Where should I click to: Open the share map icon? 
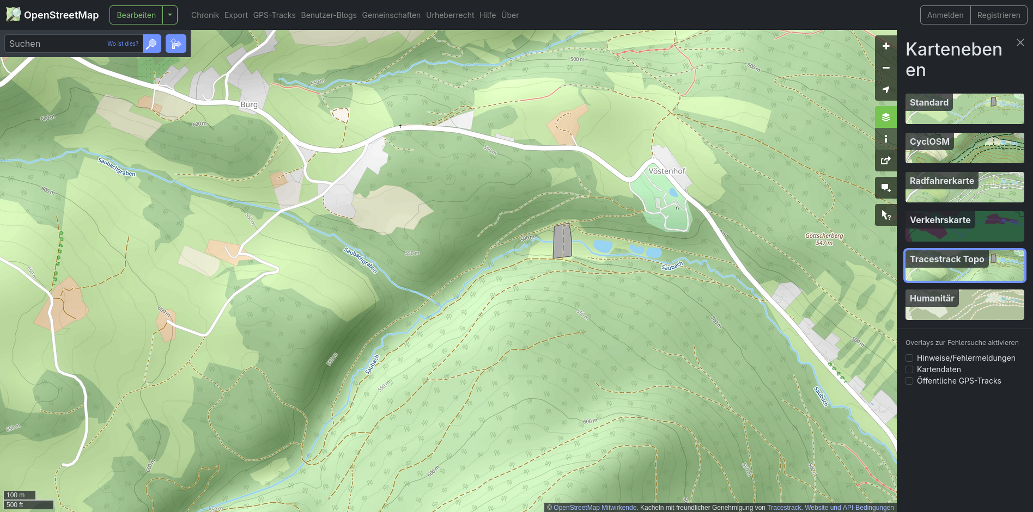[886, 161]
